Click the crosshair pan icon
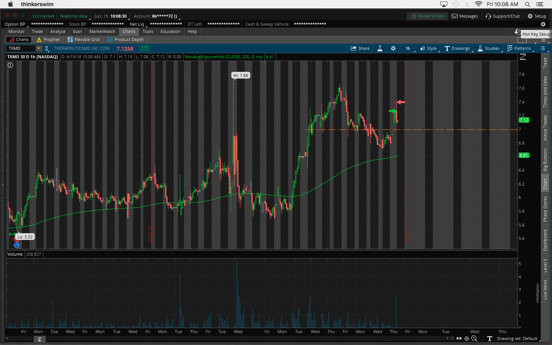 pyautogui.click(x=467, y=338)
